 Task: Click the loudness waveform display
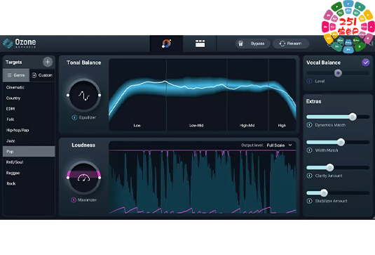[203, 181]
